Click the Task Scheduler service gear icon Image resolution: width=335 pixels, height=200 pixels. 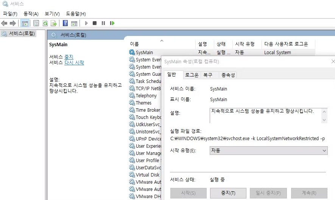coord(132,81)
